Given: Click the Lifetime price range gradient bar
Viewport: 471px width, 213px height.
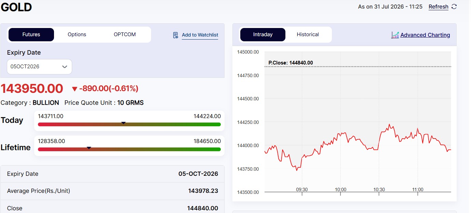Looking at the screenshot, I should 129,149.
